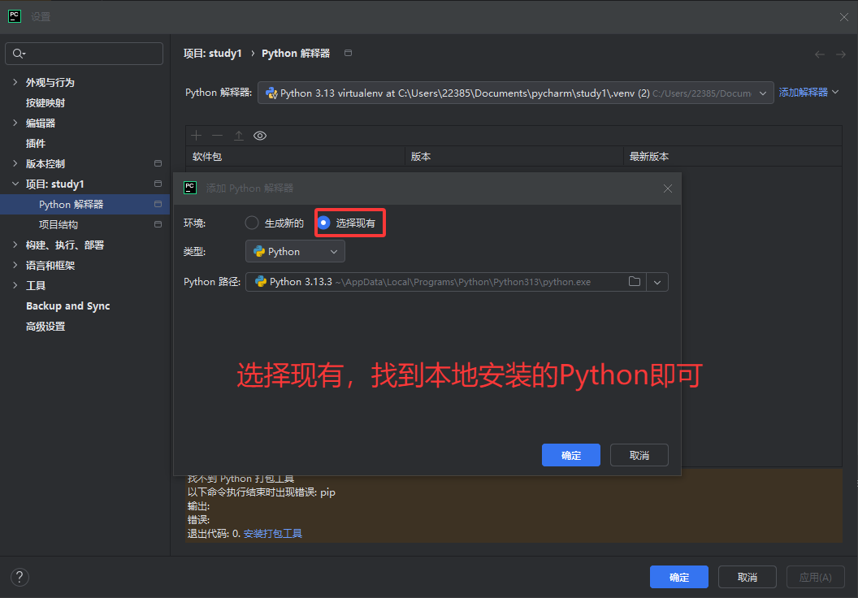Click the 应用(A) button
Screen dimensions: 858x598
pos(815,577)
